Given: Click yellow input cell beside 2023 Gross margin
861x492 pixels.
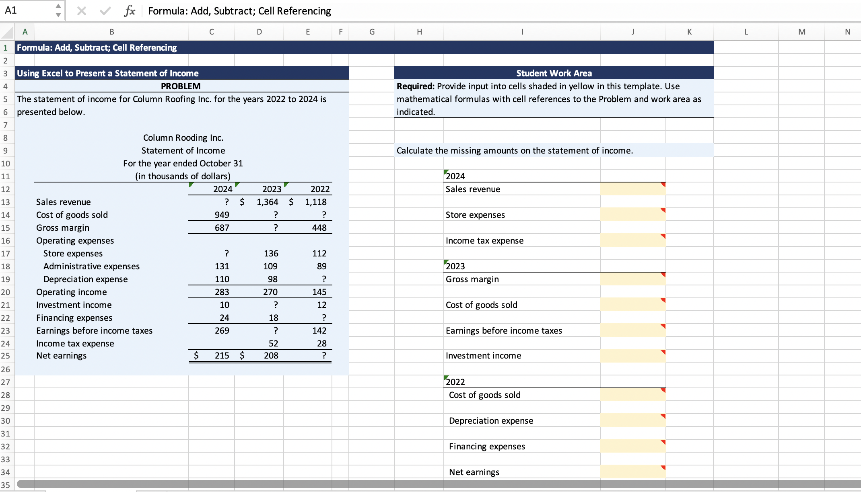Looking at the screenshot, I should tap(633, 279).
